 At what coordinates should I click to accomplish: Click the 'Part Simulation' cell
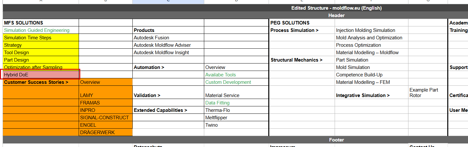pos(372,60)
